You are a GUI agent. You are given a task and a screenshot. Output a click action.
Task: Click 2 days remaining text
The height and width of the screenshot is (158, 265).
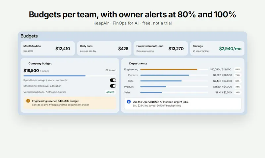(x=145, y=51)
